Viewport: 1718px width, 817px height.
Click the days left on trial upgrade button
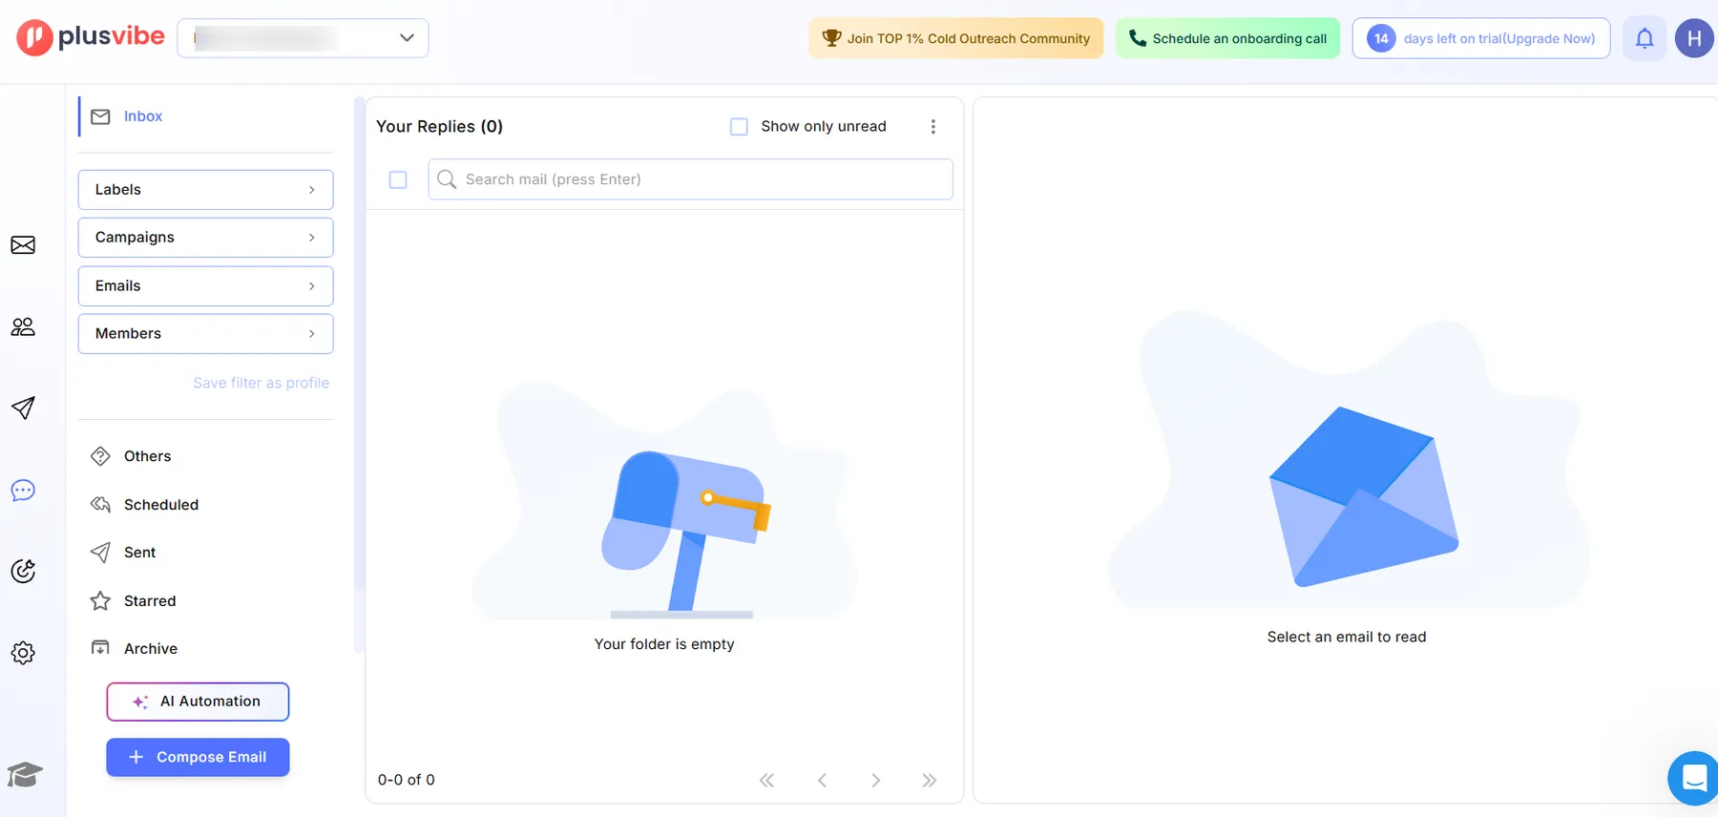[x=1481, y=38]
